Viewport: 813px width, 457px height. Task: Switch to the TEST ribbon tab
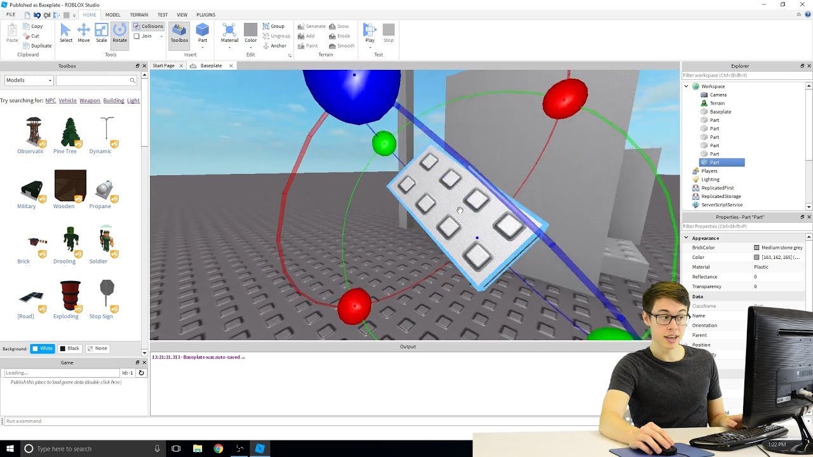[163, 15]
